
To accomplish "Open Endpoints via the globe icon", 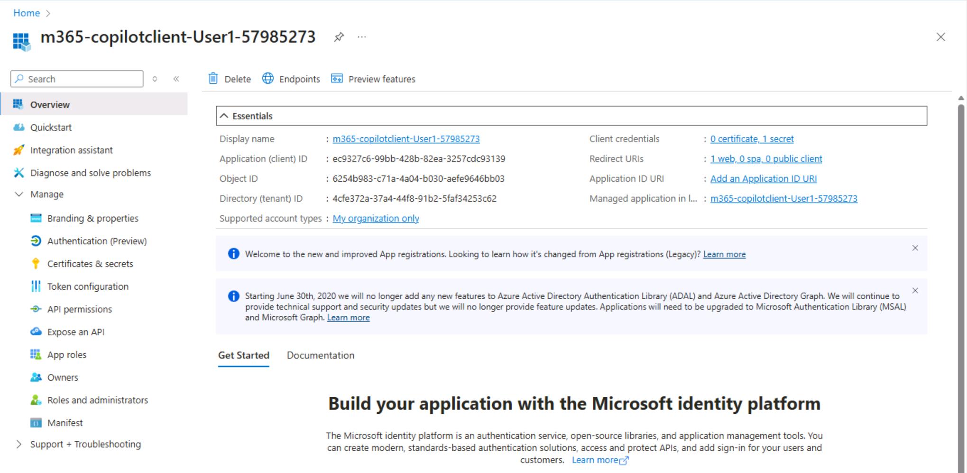I will [x=268, y=79].
